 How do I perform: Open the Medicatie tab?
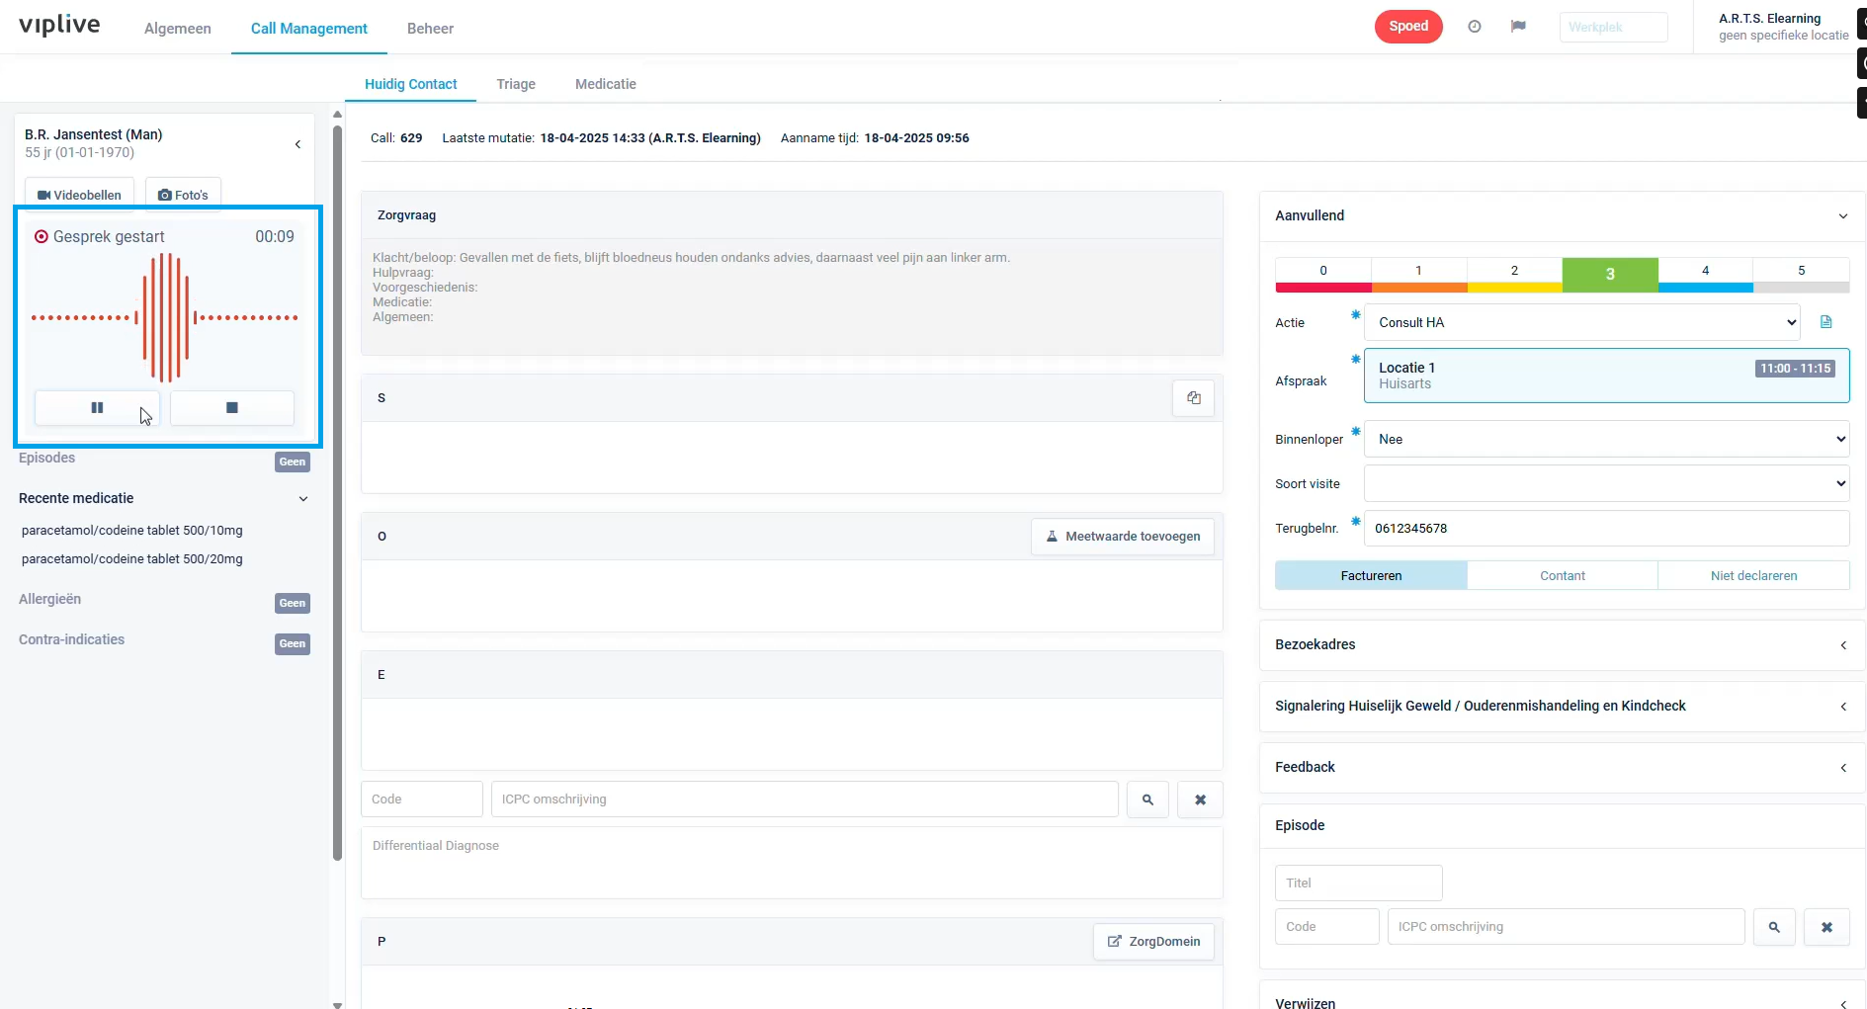605,84
